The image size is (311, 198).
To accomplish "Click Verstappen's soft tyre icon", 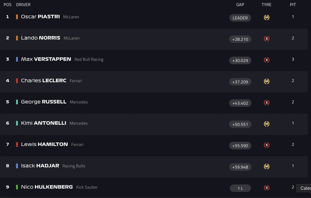I will [x=267, y=60].
